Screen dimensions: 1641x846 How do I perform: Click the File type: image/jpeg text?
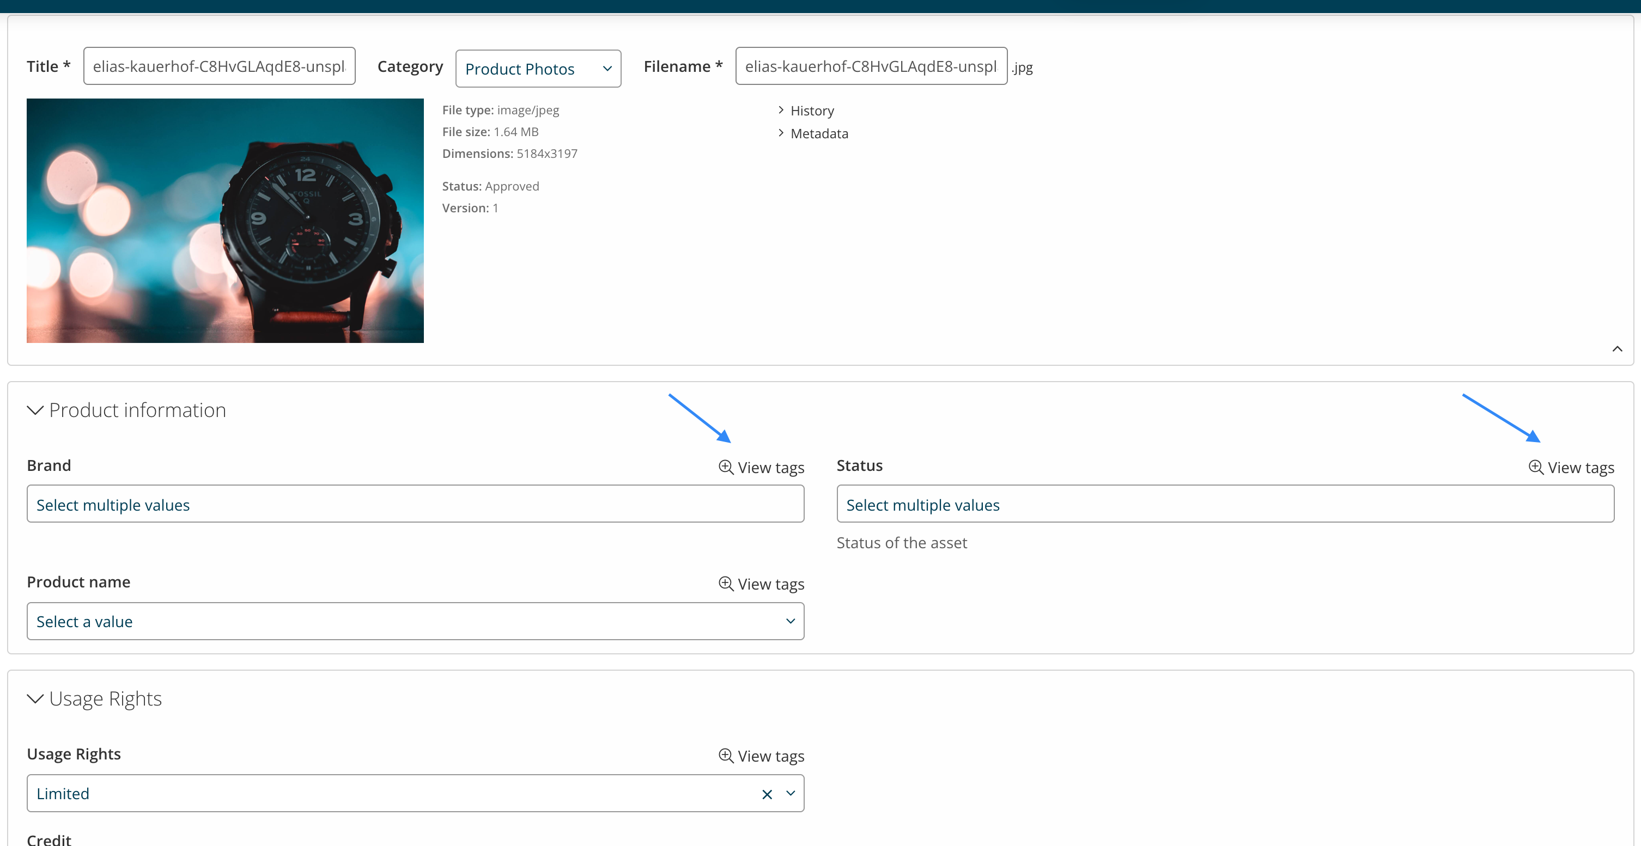[x=501, y=110]
